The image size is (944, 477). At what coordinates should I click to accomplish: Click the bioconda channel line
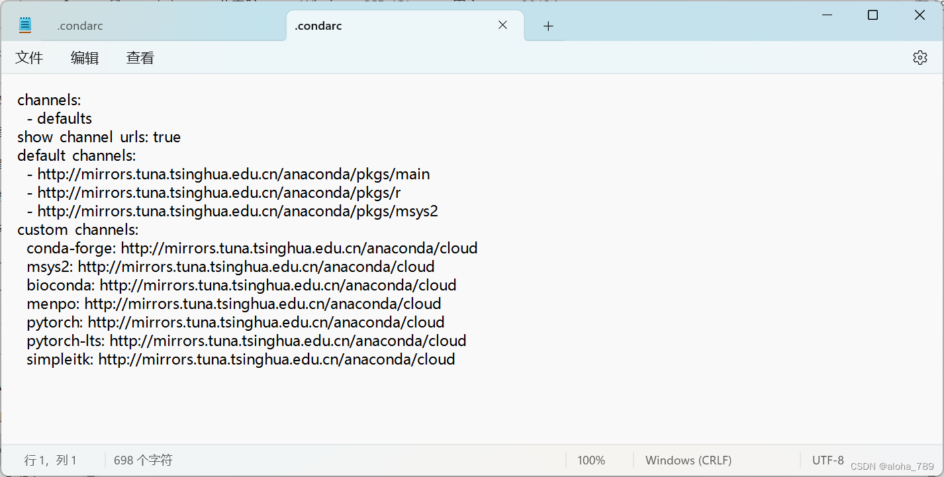242,285
